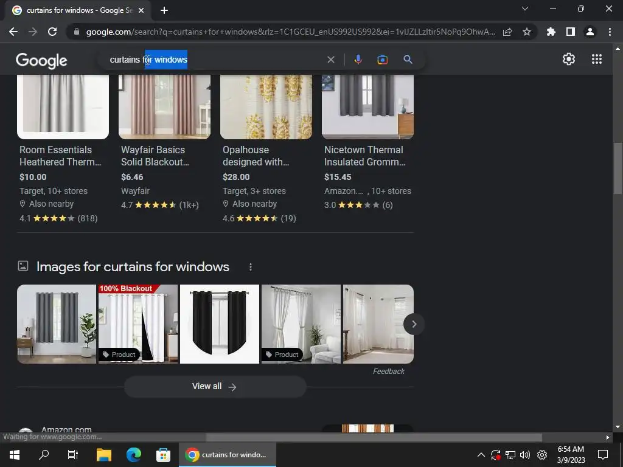Open the Windows Start menu

(x=15, y=455)
